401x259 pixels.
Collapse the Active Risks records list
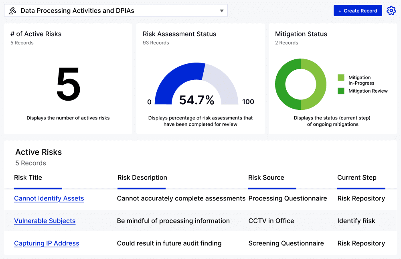point(38,152)
